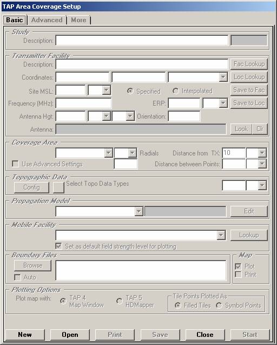
Task: Click the ERP value field
Action: 184,103
